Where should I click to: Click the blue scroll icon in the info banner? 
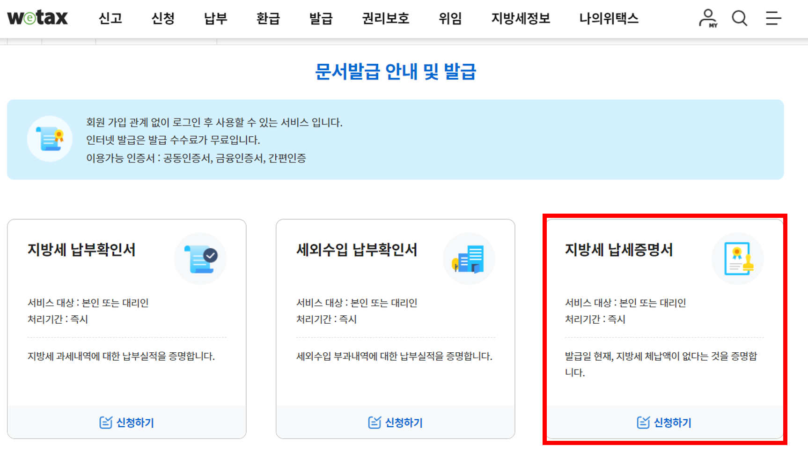[50, 139]
